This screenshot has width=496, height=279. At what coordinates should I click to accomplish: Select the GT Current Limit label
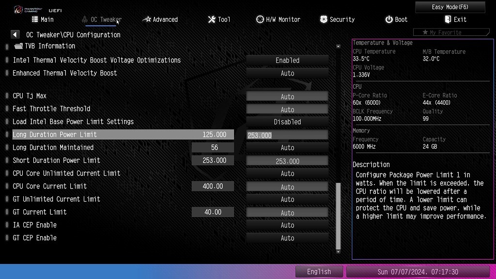tap(40, 212)
